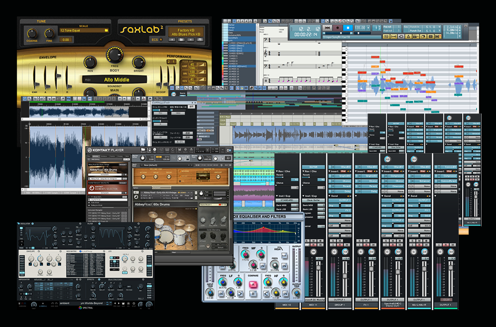Click the OUTPUT TRIM knob in the equaliser
This screenshot has width=496, height=327.
297,293
